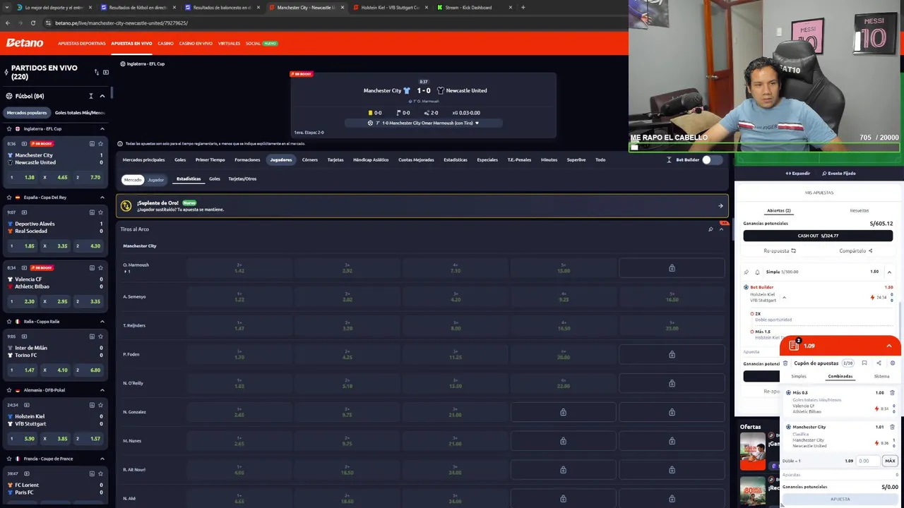Favorite the Deportivo Alavés match star
The width and height of the screenshot is (904, 508).
(100, 212)
